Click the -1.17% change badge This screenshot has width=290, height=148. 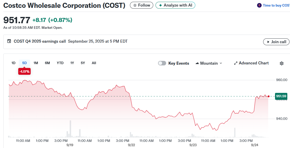[x=24, y=71]
